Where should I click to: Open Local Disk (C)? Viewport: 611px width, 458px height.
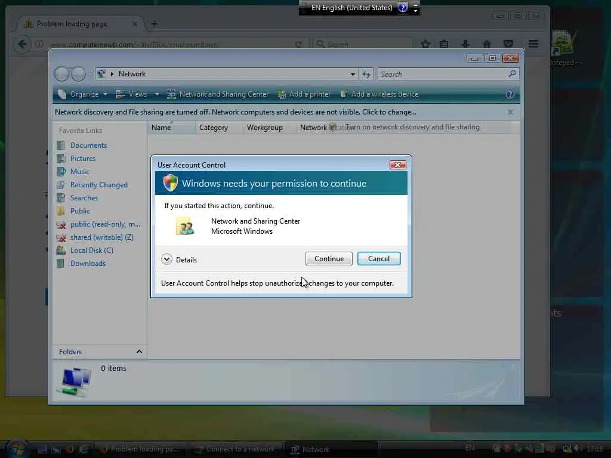click(91, 250)
